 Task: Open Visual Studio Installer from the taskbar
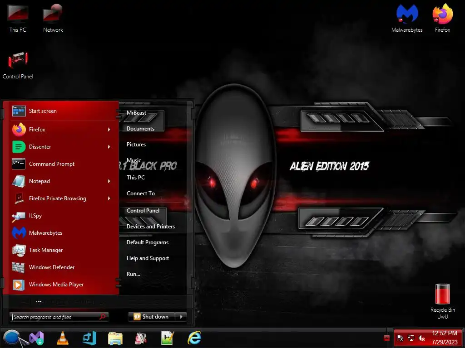[x=37, y=338]
